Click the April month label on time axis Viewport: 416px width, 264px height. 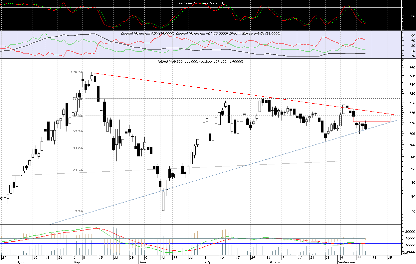point(21,262)
